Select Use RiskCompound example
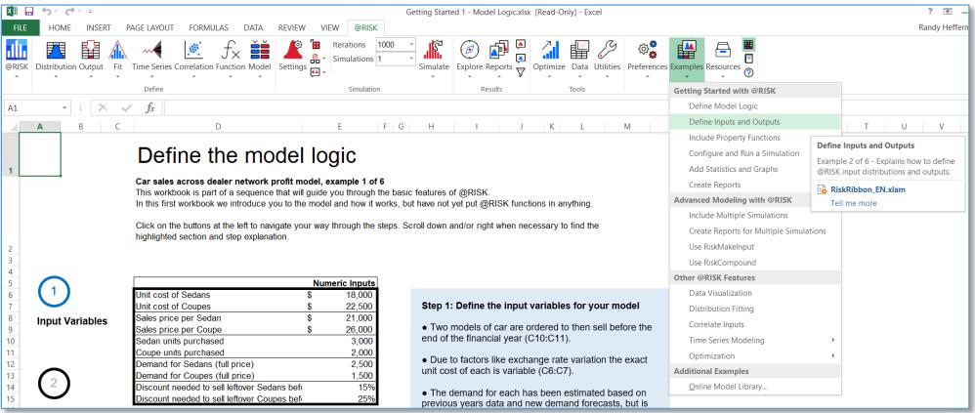The width and height of the screenshot is (975, 413). point(754,262)
